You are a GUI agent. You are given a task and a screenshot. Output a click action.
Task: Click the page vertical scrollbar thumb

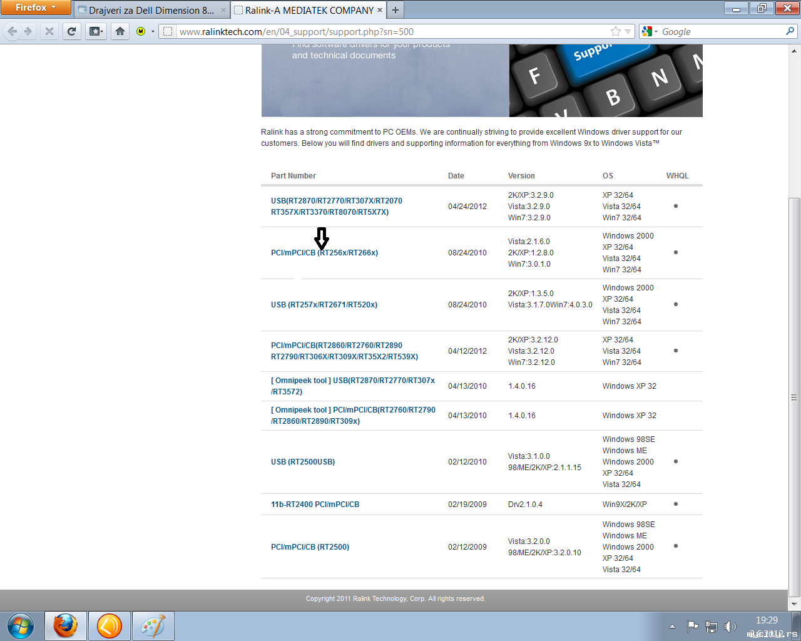click(x=794, y=397)
